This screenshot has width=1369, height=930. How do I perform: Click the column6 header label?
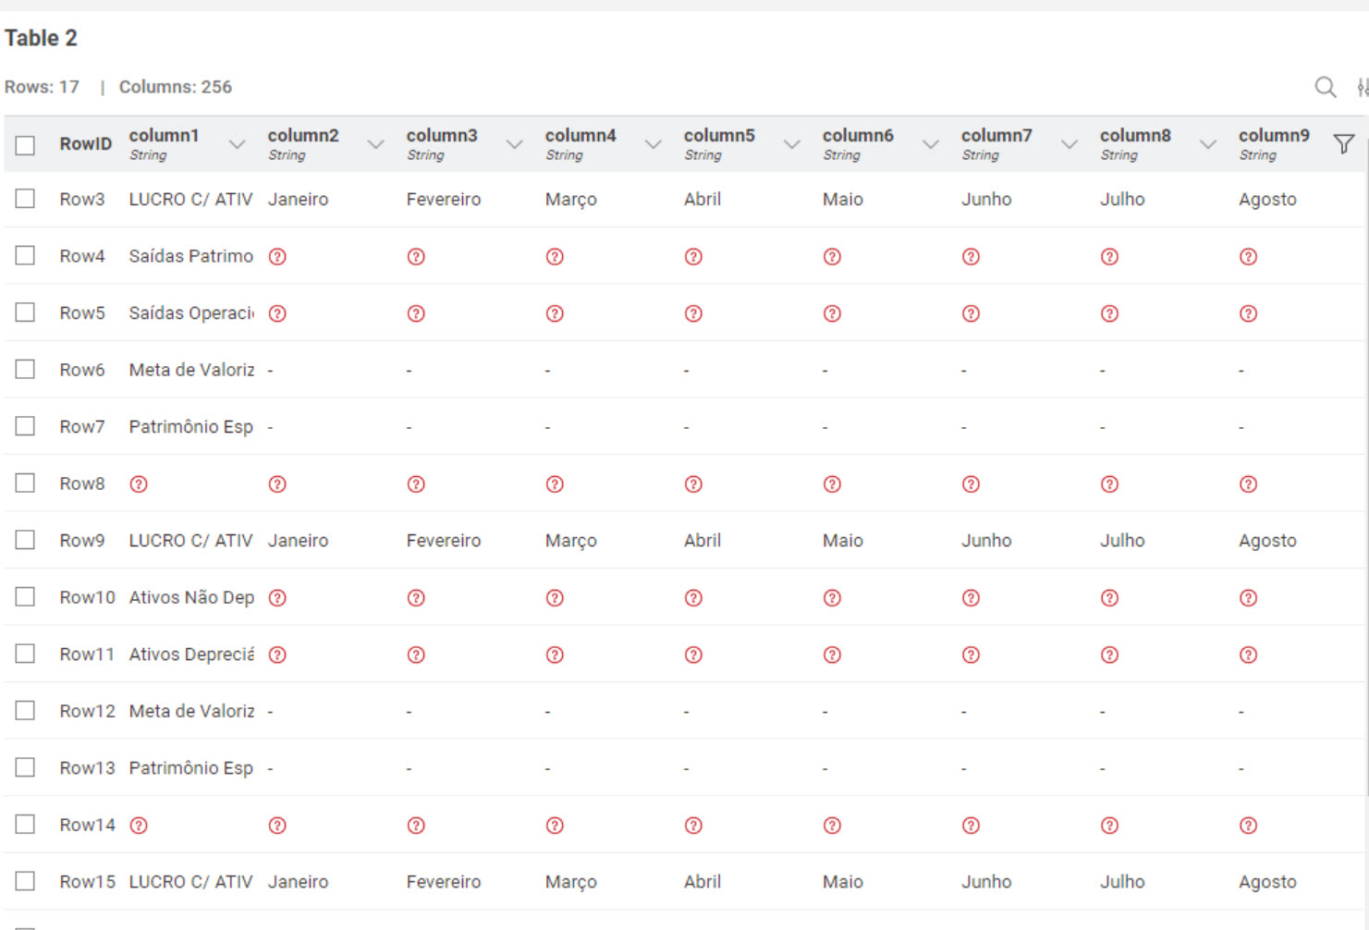pos(858,136)
